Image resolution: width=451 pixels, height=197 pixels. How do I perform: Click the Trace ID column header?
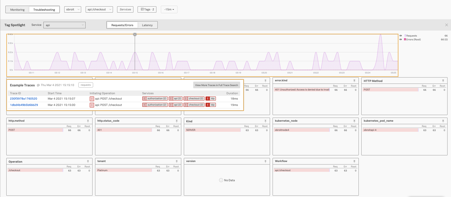15,93
